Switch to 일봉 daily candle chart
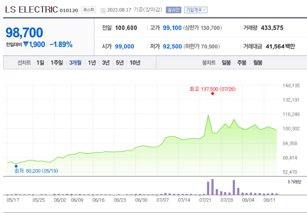The image size is (307, 213). [x=226, y=63]
